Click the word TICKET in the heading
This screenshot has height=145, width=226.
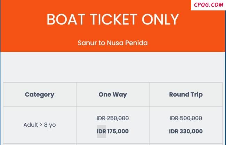pos(114,19)
